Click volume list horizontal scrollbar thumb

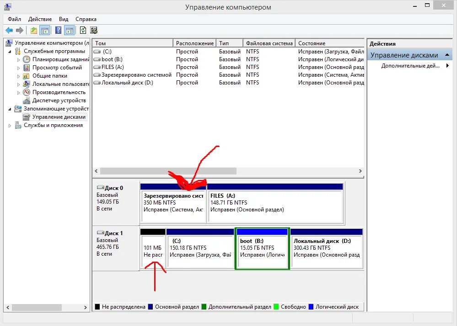click(x=168, y=171)
